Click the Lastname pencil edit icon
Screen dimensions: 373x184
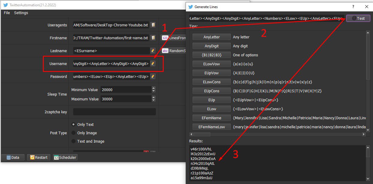(x=153, y=51)
